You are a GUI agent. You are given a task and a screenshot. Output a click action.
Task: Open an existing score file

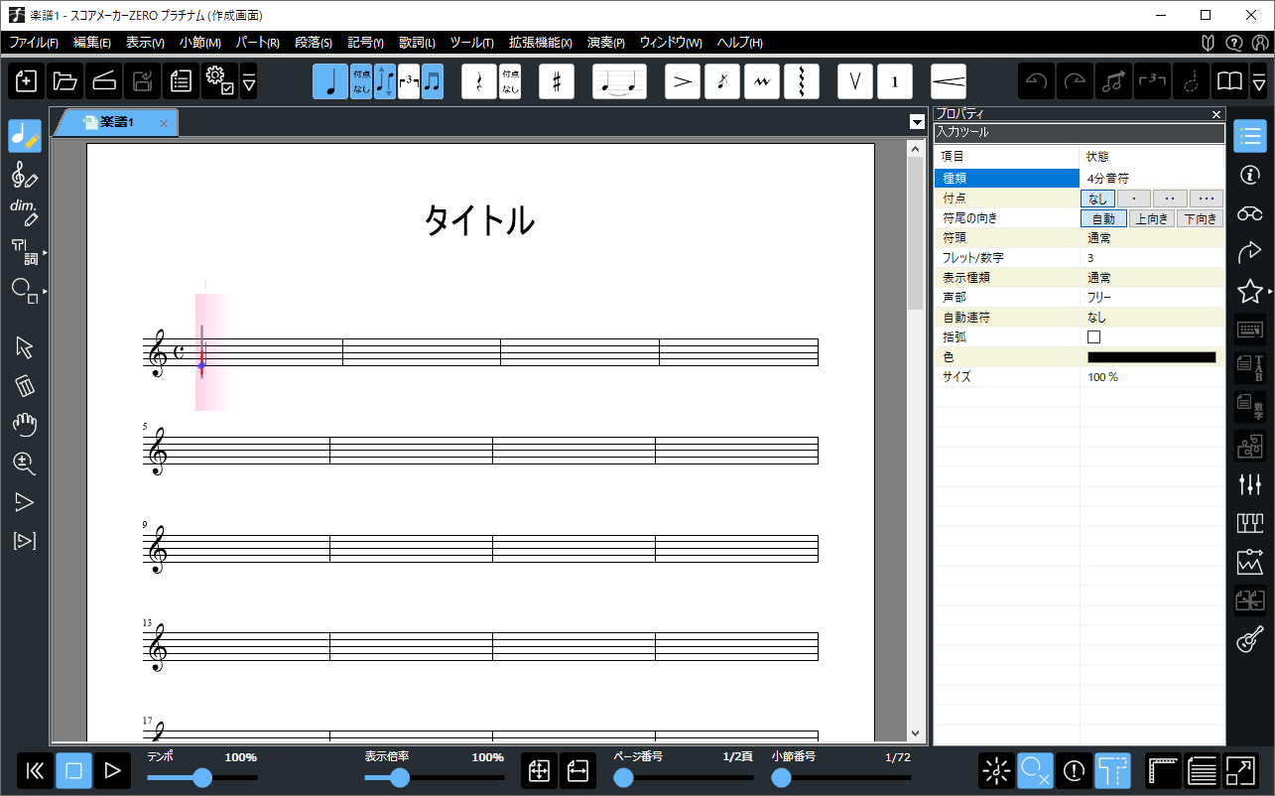(x=65, y=81)
